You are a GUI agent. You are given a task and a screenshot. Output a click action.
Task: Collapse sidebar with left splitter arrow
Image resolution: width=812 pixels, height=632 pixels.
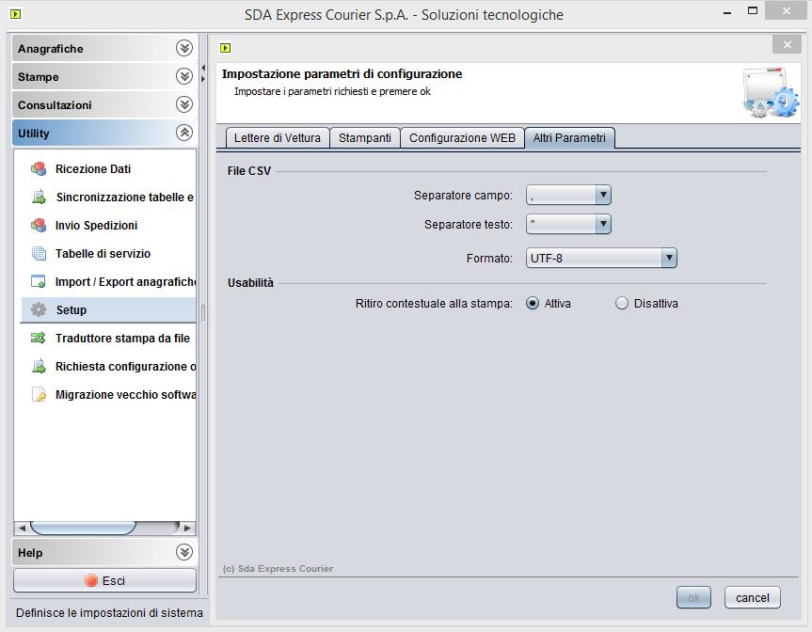point(203,68)
